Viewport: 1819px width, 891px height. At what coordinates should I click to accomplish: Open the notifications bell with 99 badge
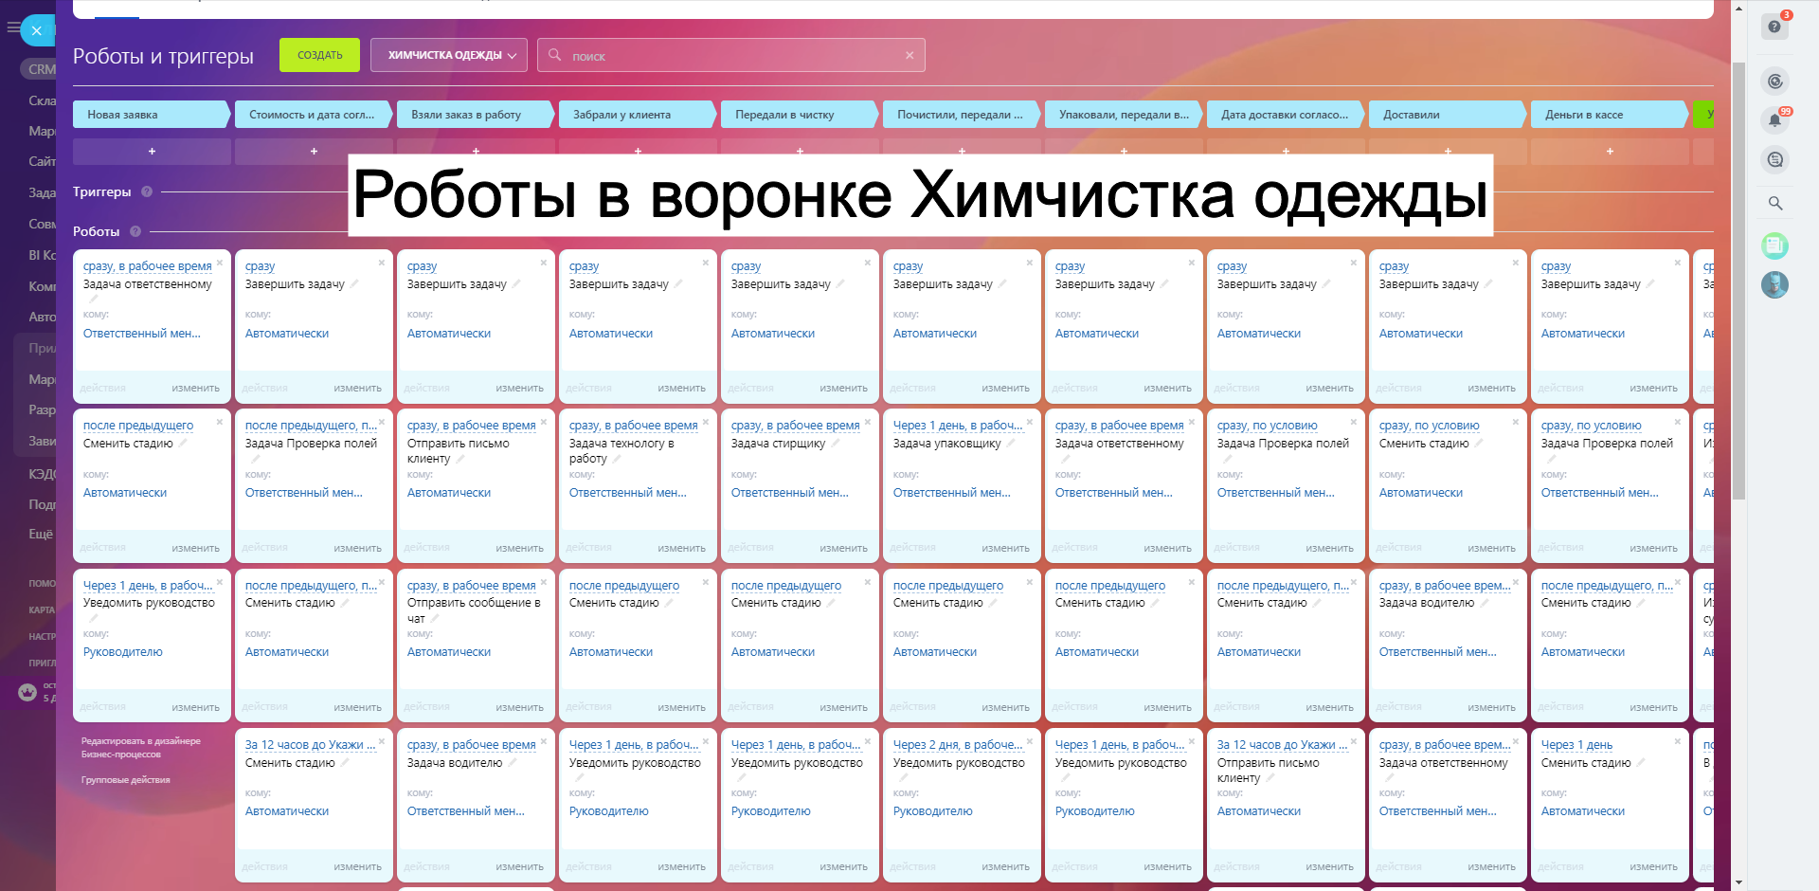point(1774,120)
